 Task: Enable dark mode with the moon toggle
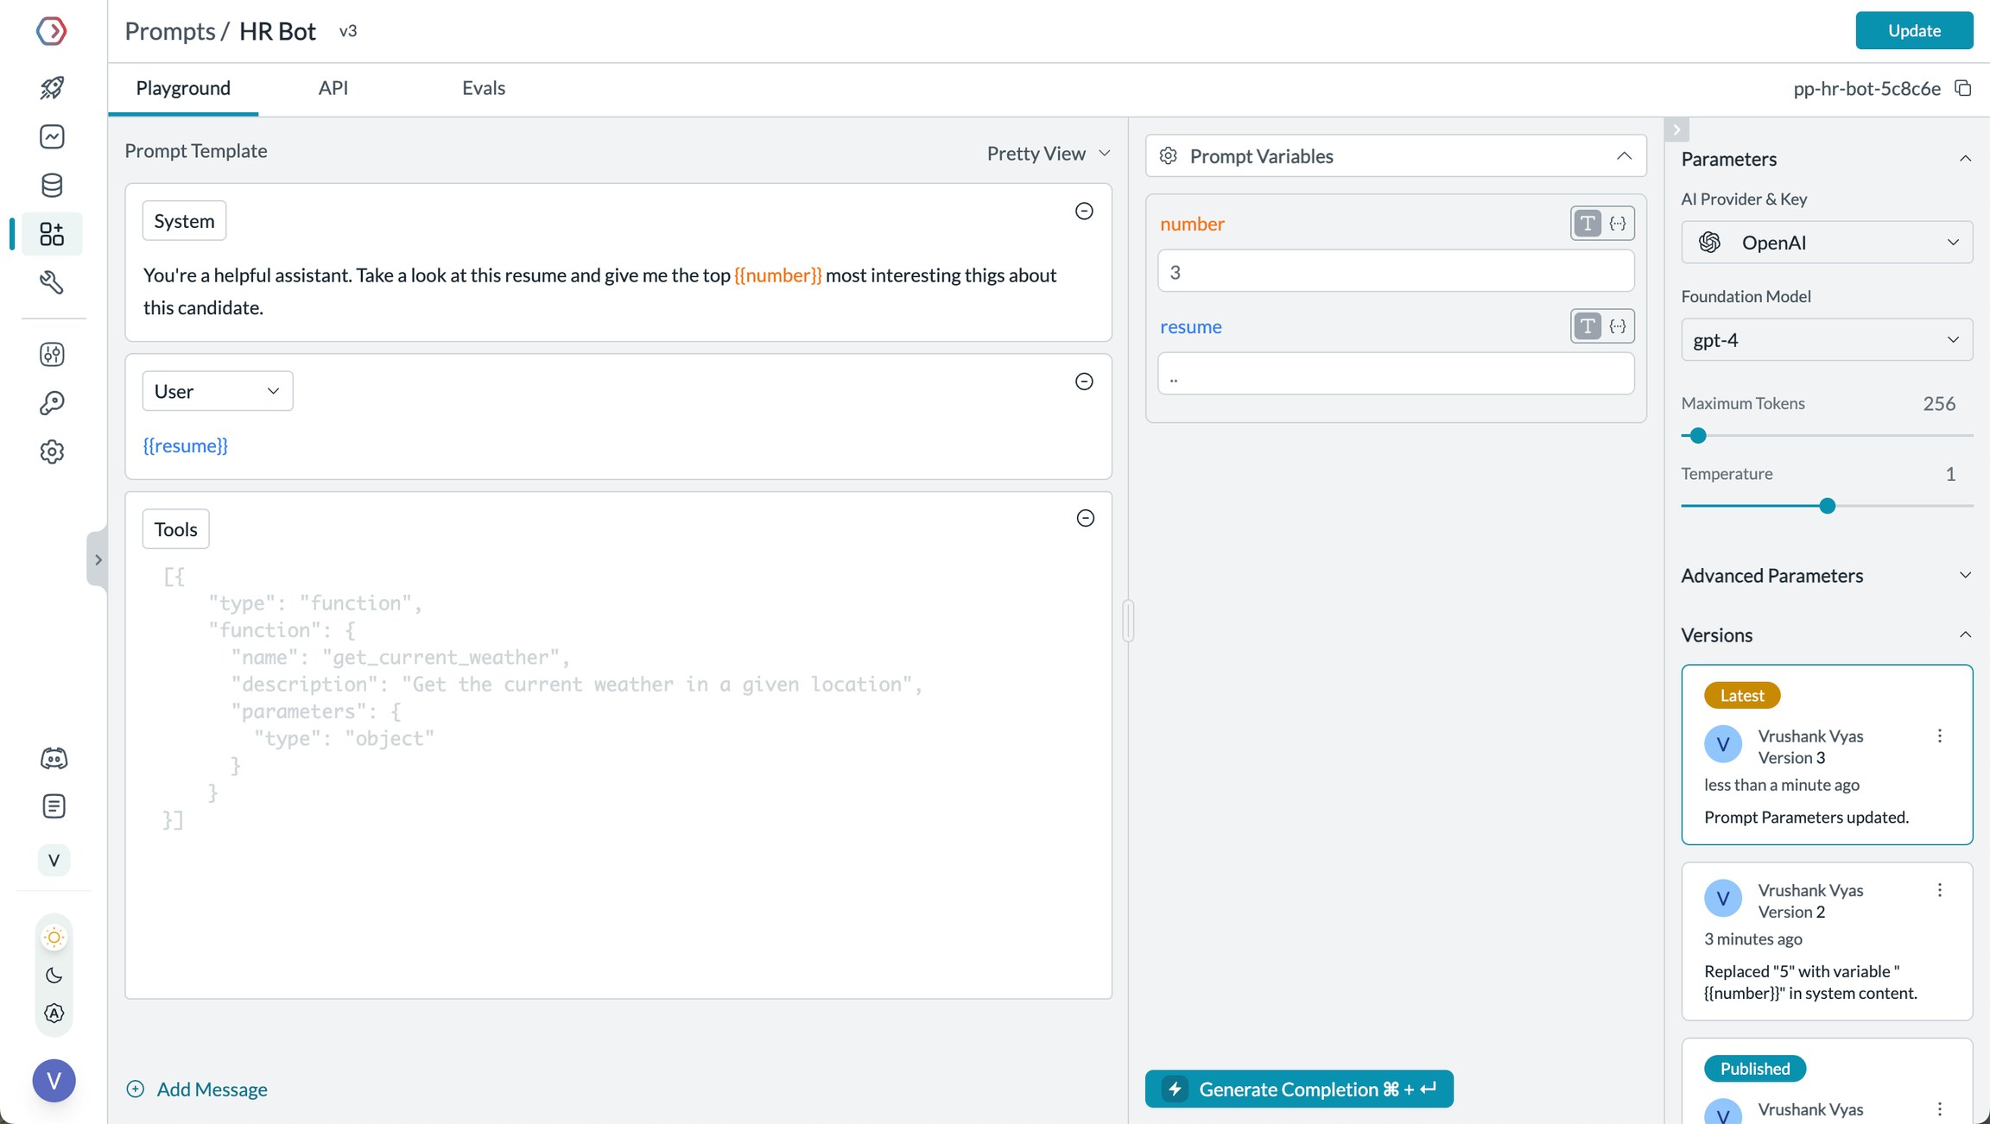coord(54,976)
